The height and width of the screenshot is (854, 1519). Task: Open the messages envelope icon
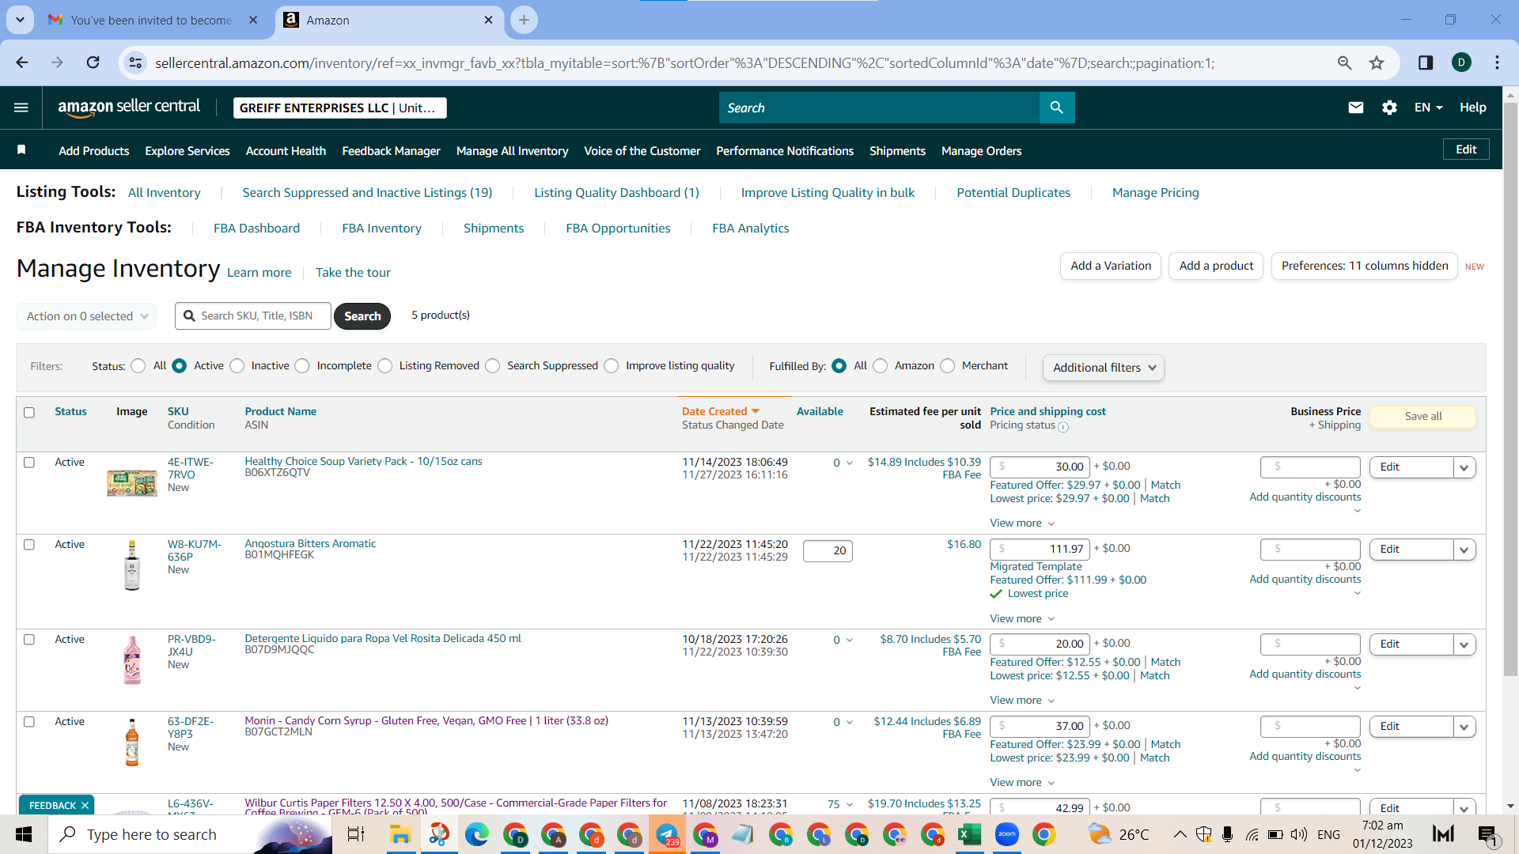coord(1356,108)
